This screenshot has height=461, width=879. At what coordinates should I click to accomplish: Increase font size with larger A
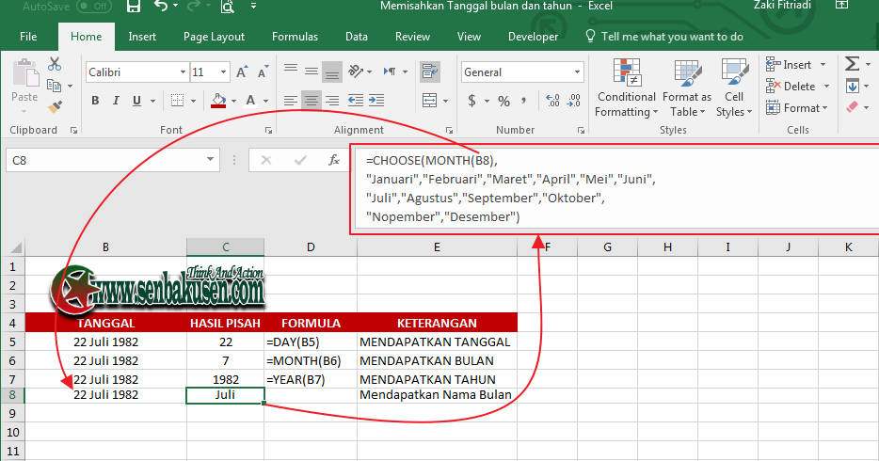pos(242,72)
